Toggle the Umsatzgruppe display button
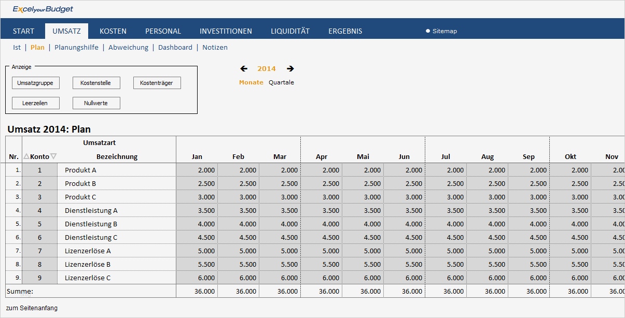This screenshot has height=318, width=625. (35, 83)
